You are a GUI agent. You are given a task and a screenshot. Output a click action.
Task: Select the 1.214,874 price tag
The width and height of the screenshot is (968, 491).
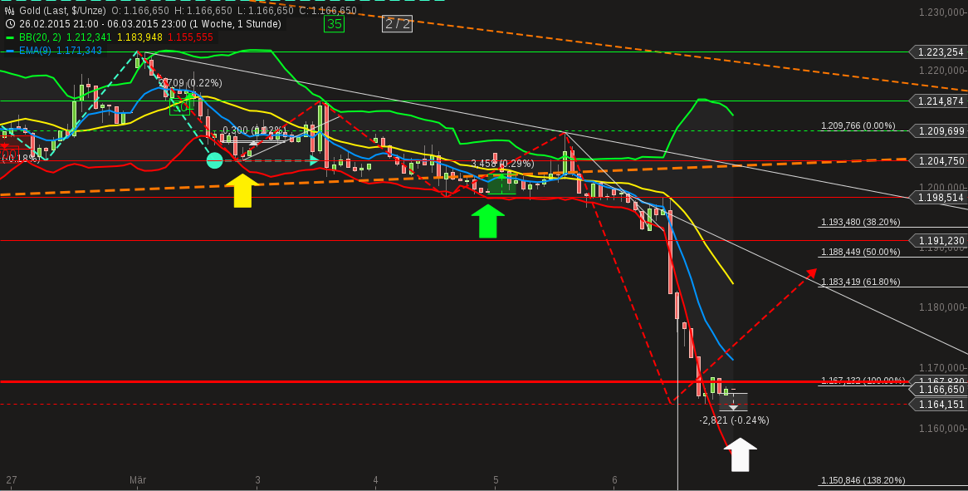(937, 101)
